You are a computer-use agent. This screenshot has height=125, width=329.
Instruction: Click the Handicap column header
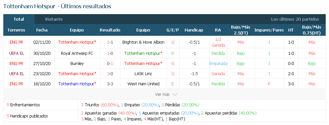194,30
